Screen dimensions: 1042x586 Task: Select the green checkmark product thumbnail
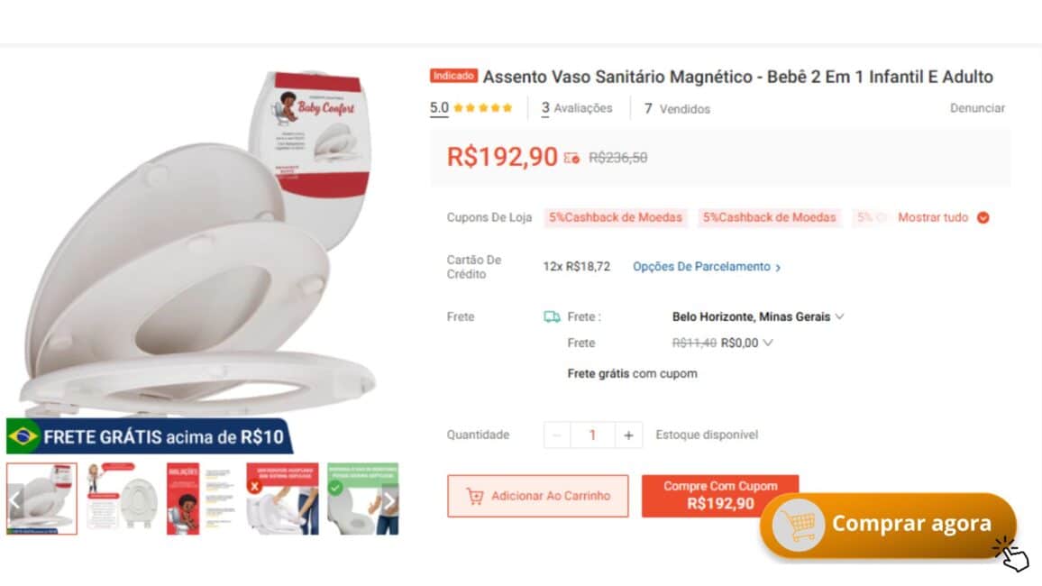click(x=363, y=499)
